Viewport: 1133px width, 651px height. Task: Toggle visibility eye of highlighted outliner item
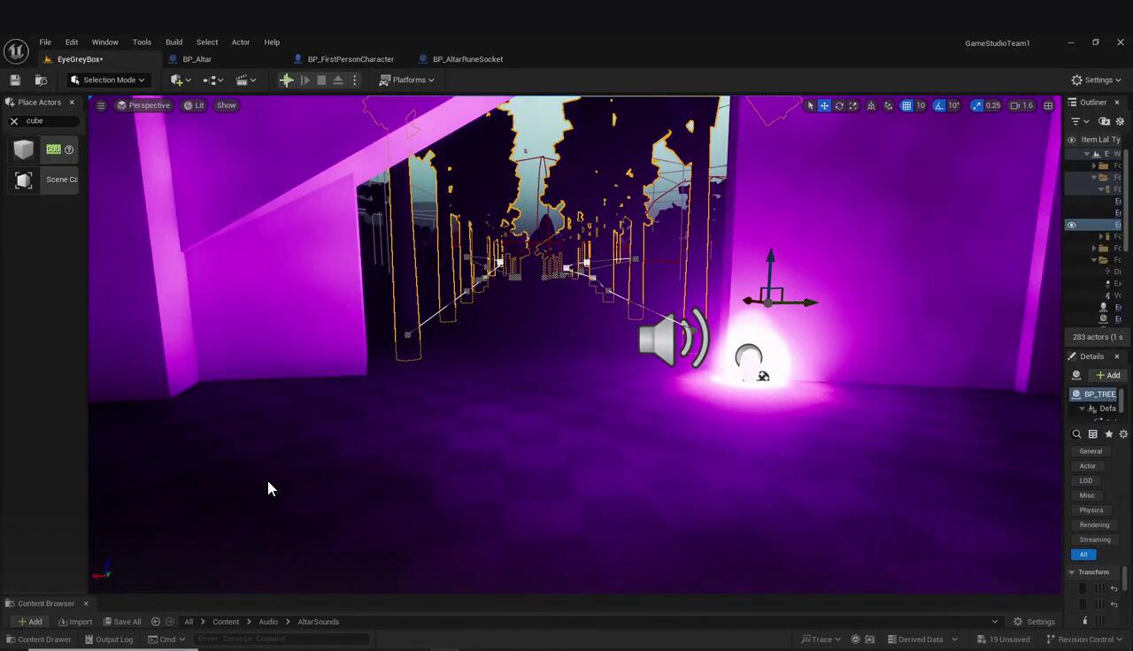1071,225
